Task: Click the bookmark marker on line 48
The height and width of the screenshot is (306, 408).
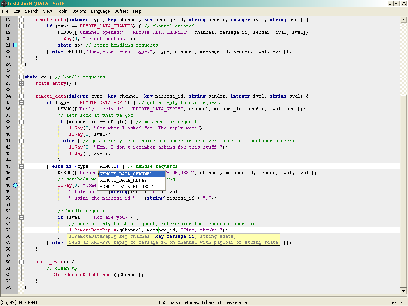Action: tap(16, 185)
